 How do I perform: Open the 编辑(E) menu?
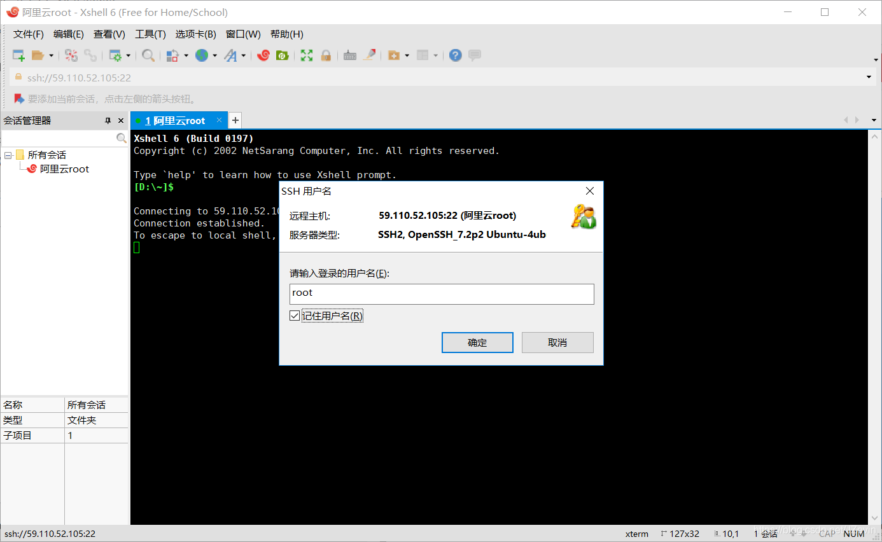(x=69, y=34)
